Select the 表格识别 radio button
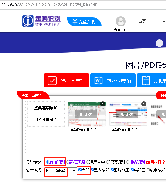The width and height of the screenshot is (166, 192). [48, 162]
